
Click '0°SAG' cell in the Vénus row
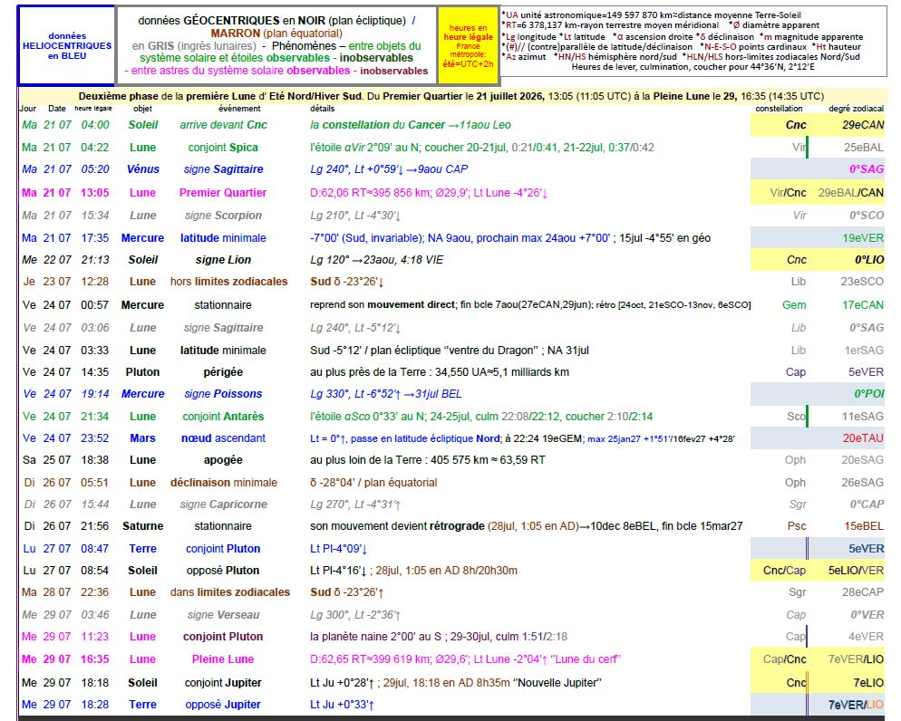867,169
